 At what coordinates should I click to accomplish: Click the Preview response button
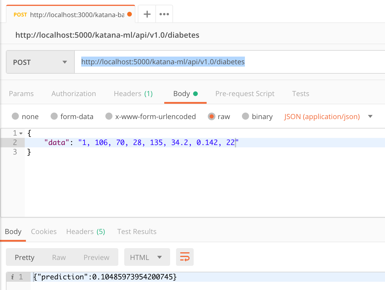96,257
